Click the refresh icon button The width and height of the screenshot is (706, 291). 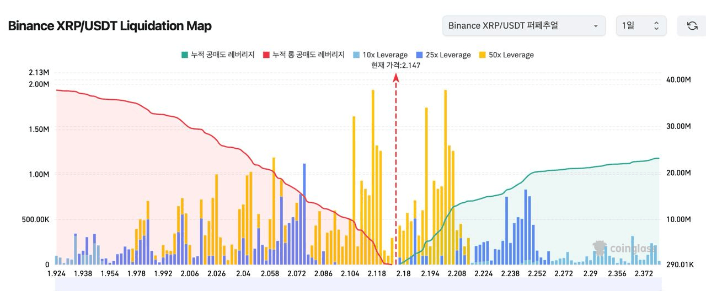click(x=692, y=26)
